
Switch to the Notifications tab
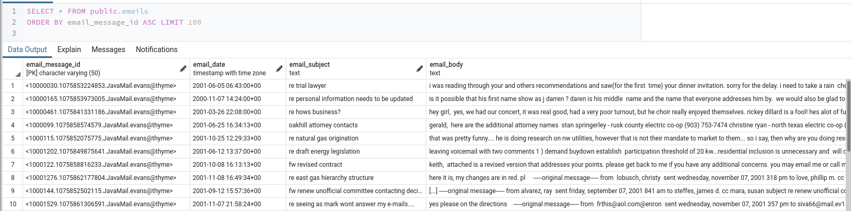coord(157,49)
